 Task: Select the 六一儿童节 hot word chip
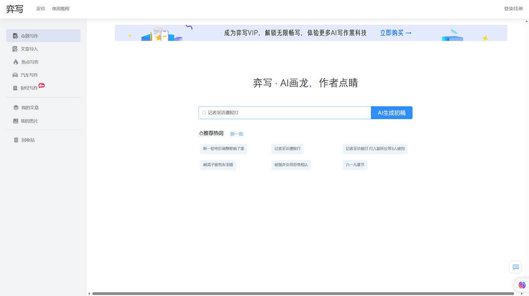tap(355, 165)
